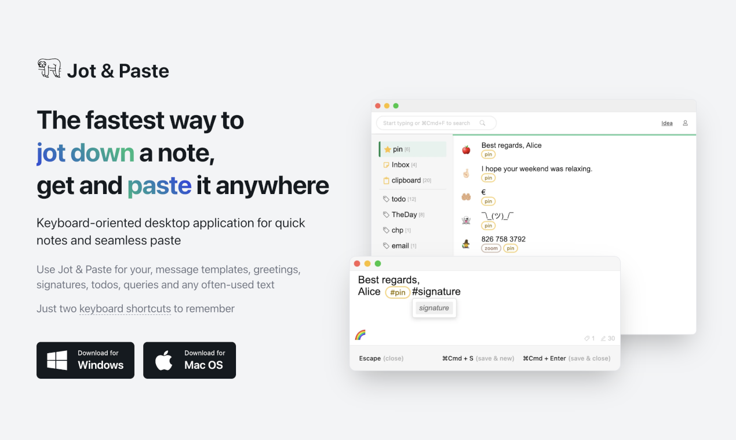Click the #pin tag in the editor
The image size is (736, 440).
[x=398, y=292]
